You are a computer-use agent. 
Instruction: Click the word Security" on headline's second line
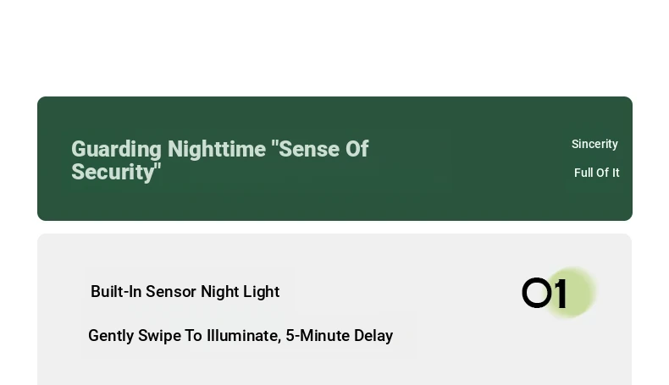click(116, 172)
